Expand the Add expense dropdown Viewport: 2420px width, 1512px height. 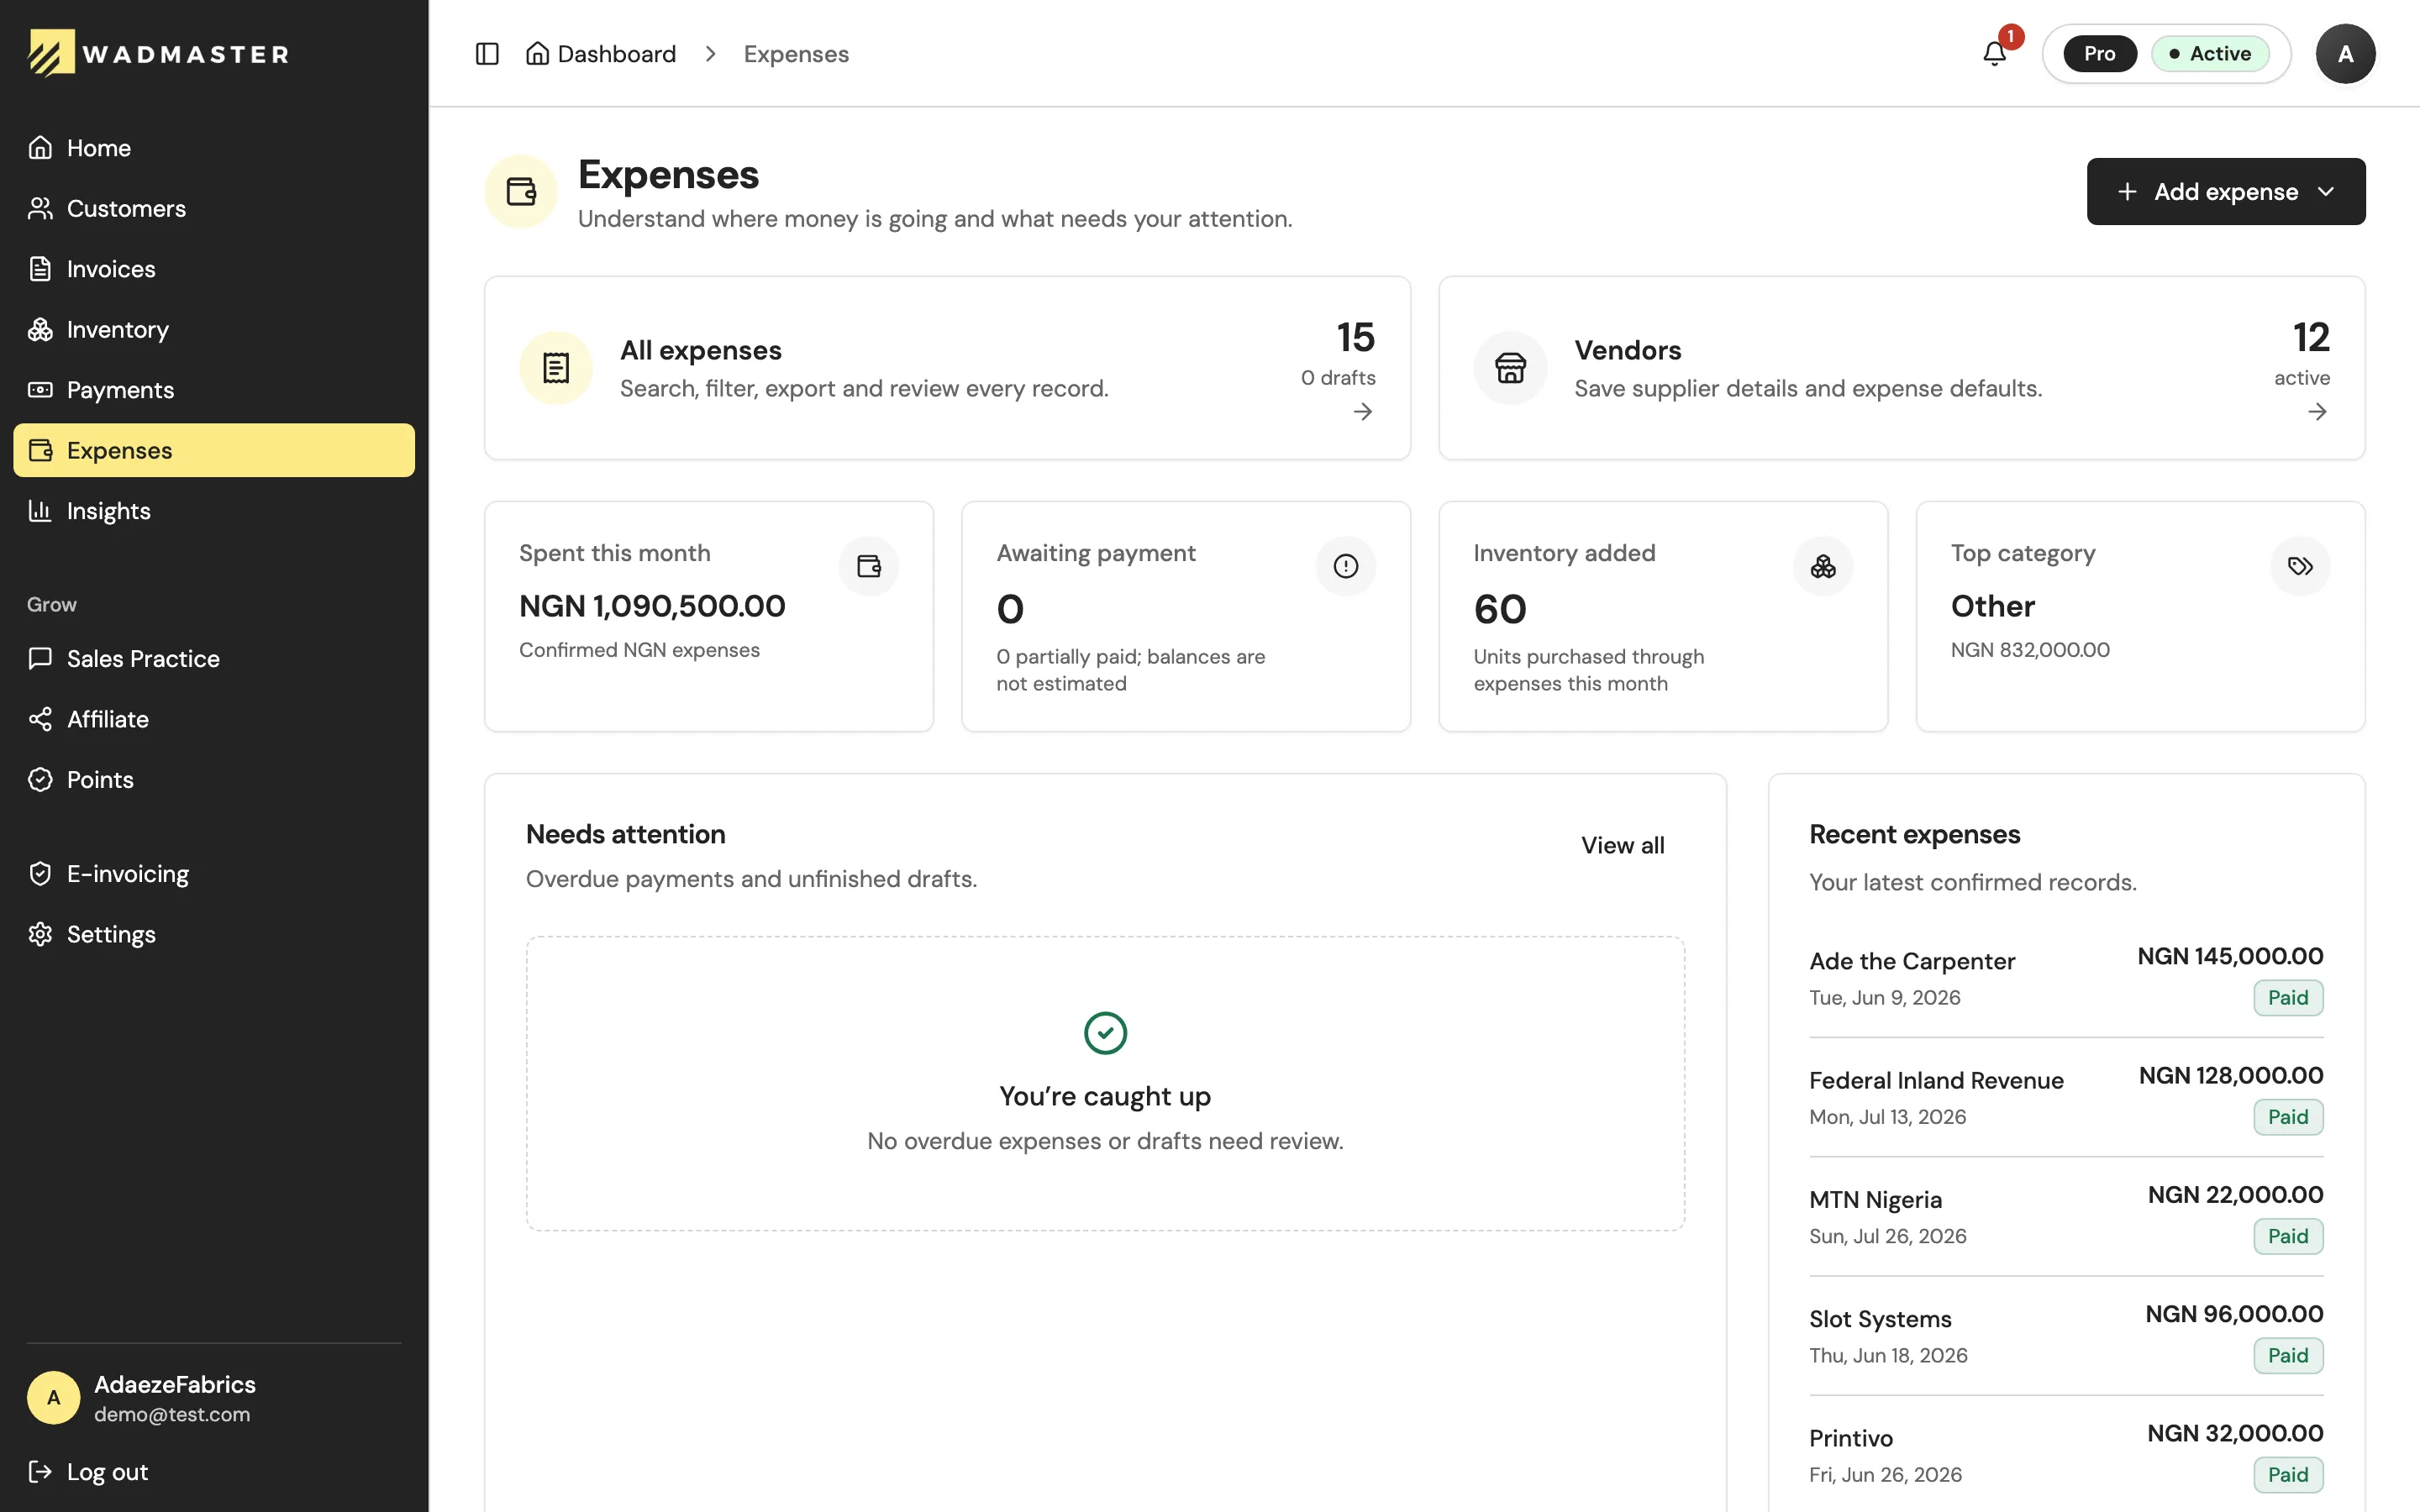pos(2226,191)
